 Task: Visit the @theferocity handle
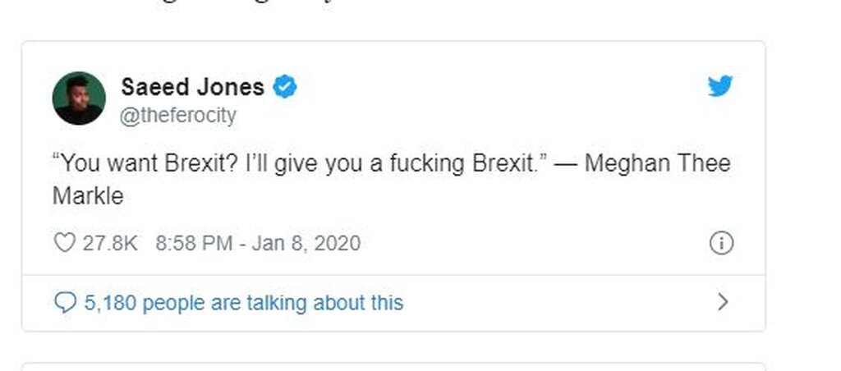pos(178,116)
